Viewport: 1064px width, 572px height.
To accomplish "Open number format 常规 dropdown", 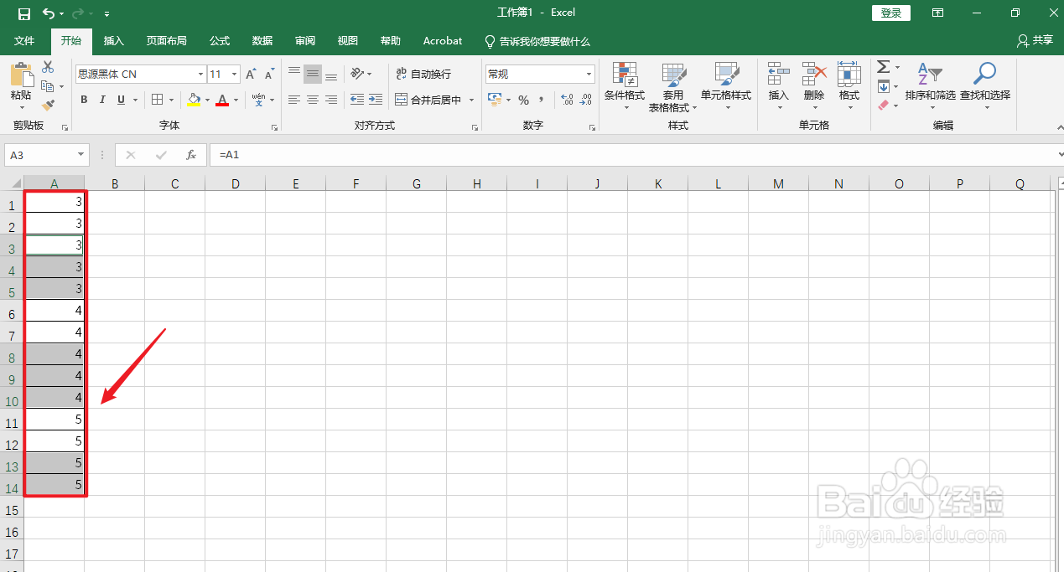I will coord(589,75).
